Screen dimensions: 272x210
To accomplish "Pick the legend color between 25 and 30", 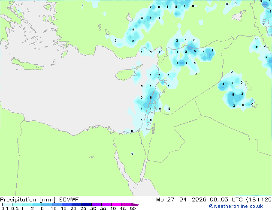I will coord(86,204).
